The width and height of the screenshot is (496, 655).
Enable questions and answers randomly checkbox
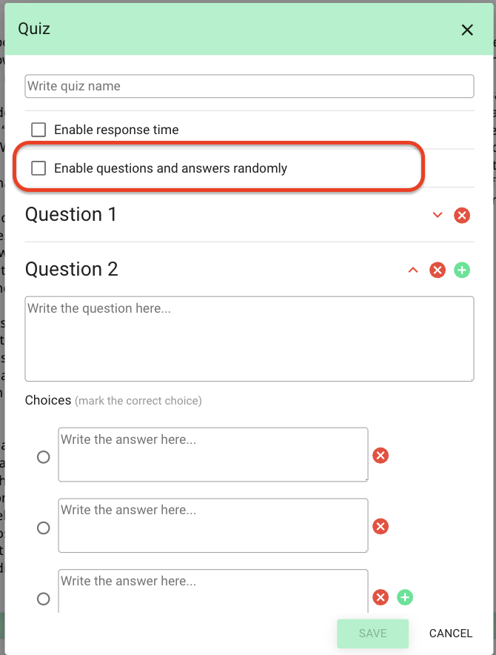pyautogui.click(x=38, y=168)
